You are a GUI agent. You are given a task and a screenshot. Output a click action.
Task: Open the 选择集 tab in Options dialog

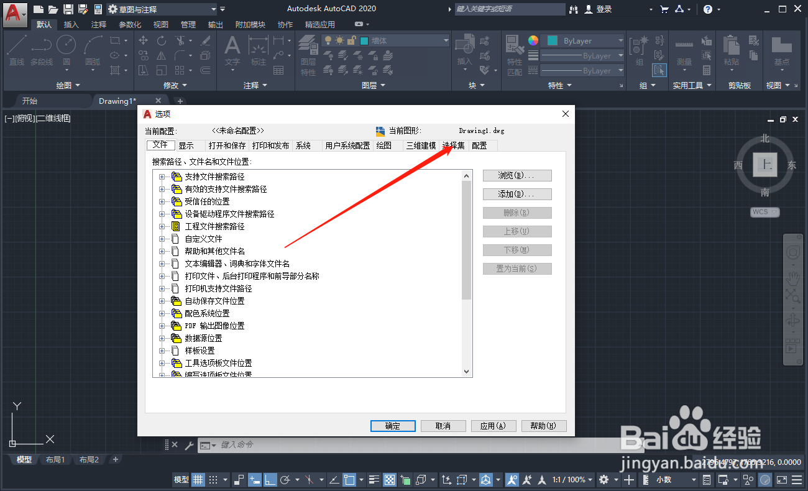454,145
